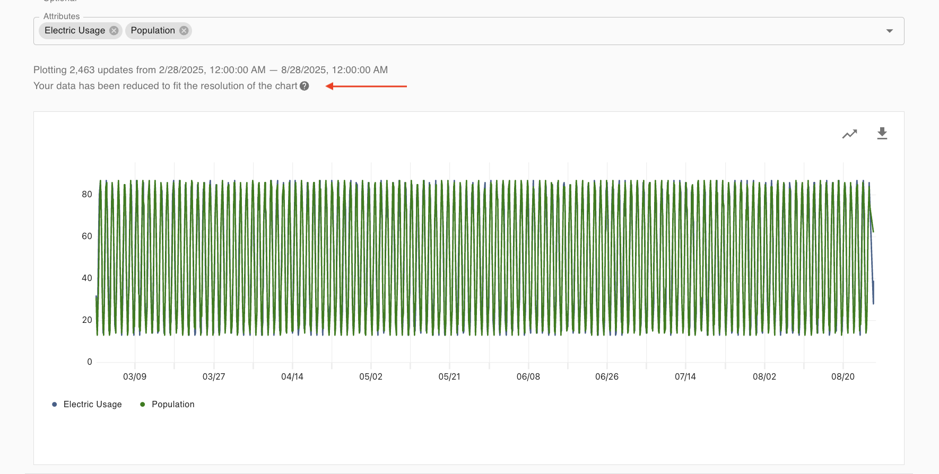The width and height of the screenshot is (939, 474).
Task: Expand the Attributes dropdown arrow
Action: point(889,31)
